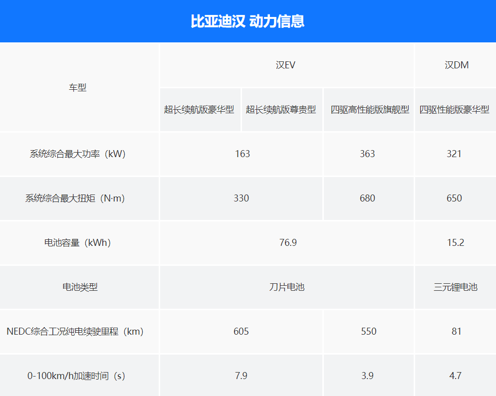The image size is (496, 396).
Task: Select the 汉DM column header
Action: pyautogui.click(x=455, y=65)
